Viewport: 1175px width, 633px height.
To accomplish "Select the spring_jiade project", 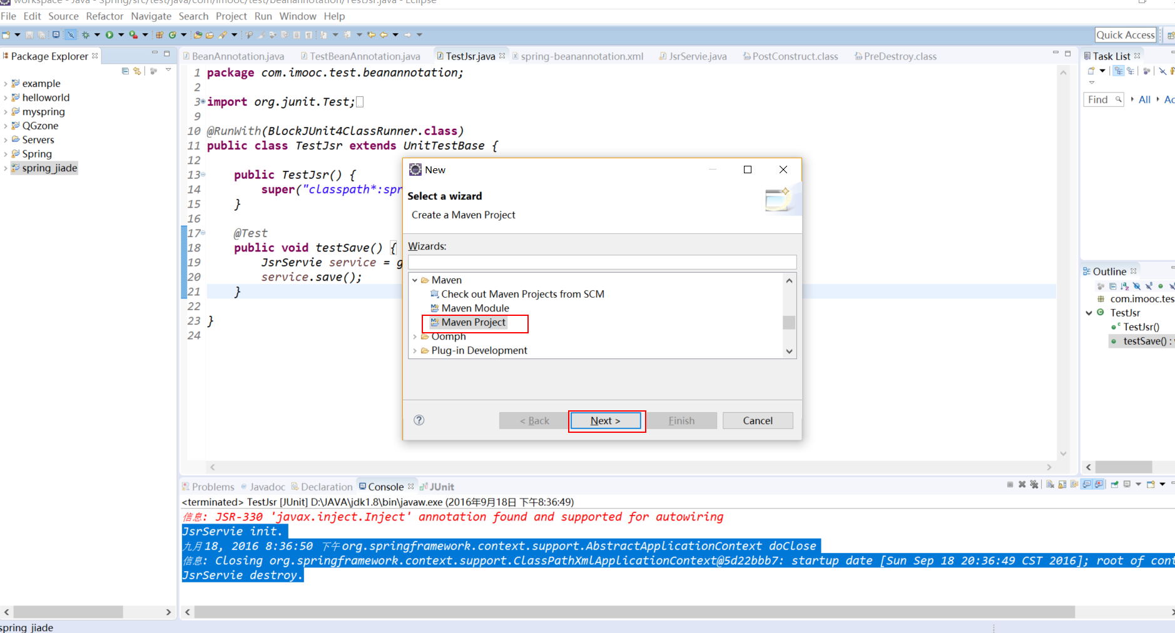I will coord(44,168).
